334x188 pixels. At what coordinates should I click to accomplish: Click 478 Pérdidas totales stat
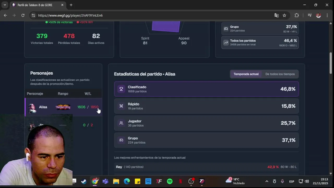tap(69, 39)
